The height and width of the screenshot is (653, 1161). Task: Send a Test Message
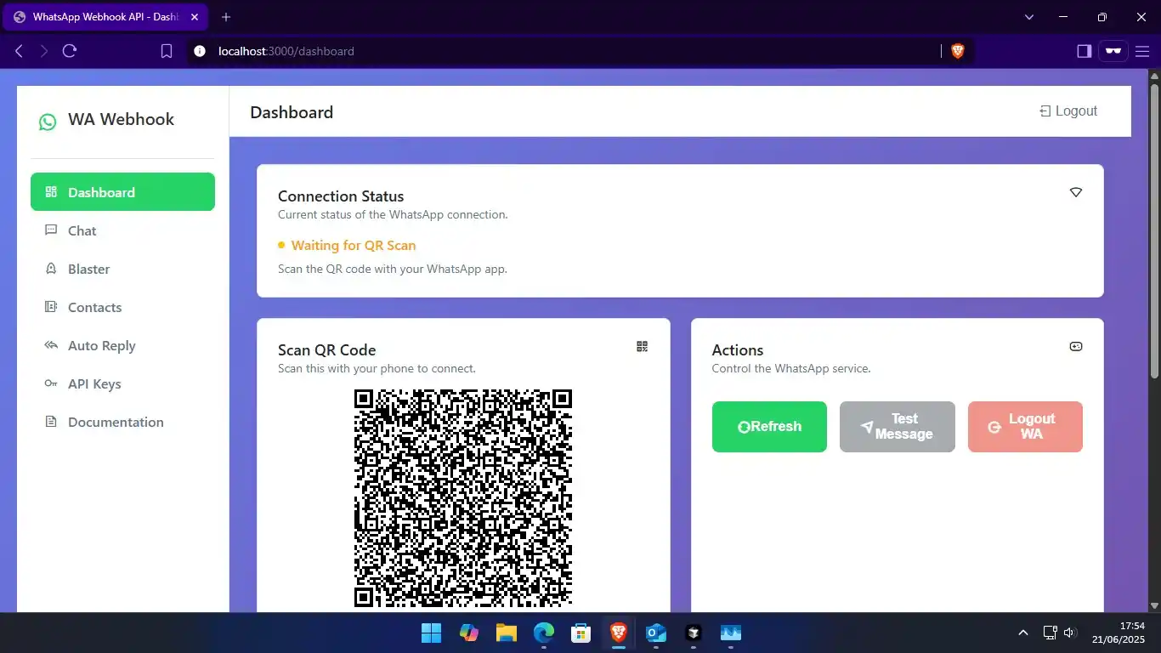[898, 427]
